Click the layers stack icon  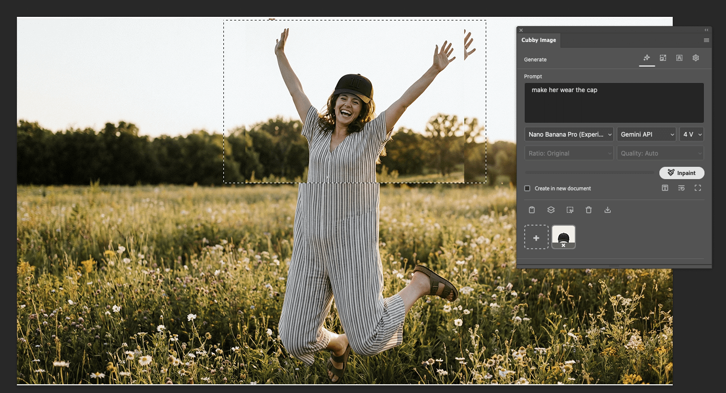[x=551, y=210]
